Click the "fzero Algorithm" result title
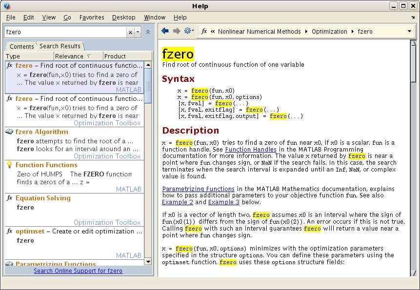Viewport: 420px width, 290px height. tap(42, 132)
